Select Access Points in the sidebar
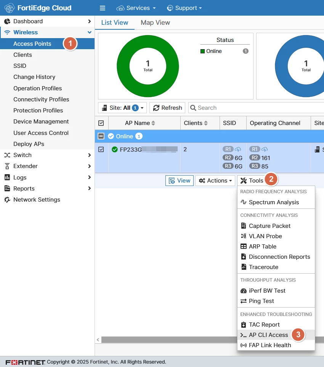The height and width of the screenshot is (367, 324). tap(32, 44)
